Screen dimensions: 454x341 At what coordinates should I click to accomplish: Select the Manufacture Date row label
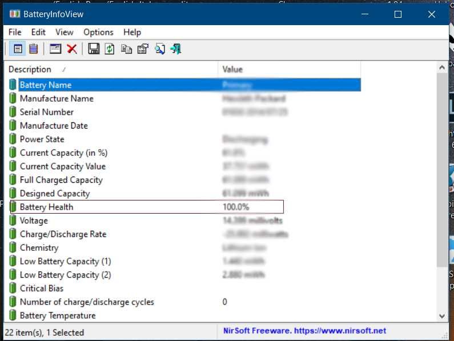[x=54, y=126]
